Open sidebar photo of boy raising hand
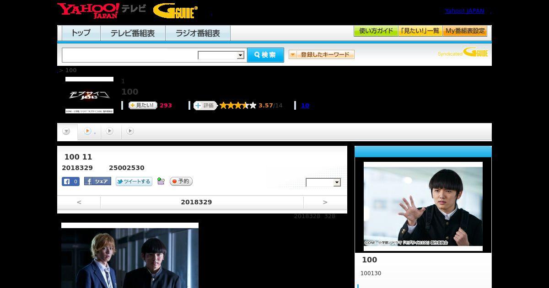The image size is (549, 288). click(423, 206)
